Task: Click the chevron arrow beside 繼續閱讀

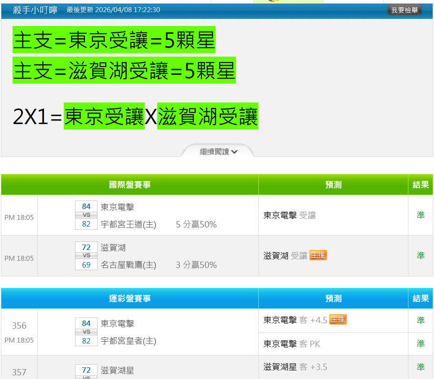Action: (x=235, y=152)
